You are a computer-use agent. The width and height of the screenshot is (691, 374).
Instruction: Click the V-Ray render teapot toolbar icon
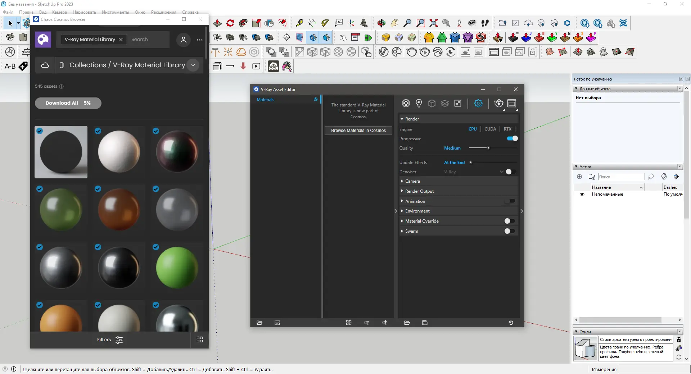point(412,52)
